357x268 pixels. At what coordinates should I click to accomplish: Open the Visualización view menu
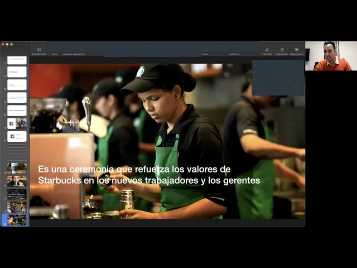click(39, 51)
